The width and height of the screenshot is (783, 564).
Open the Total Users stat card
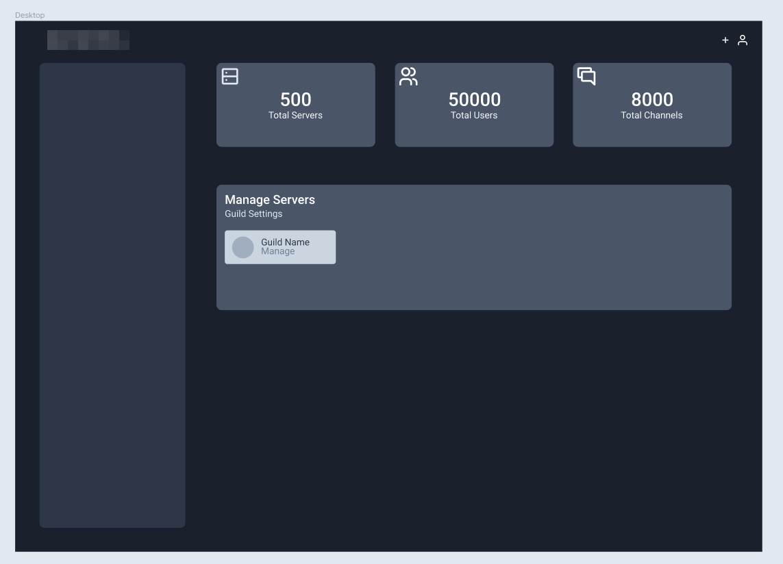coord(474,105)
